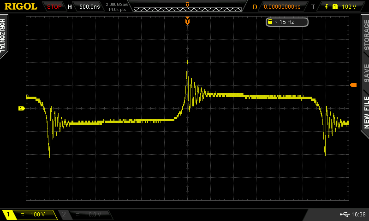The image size is (369, 221).
Task: Select the horizontal delay 0.00000000ps field
Action: (281, 7)
